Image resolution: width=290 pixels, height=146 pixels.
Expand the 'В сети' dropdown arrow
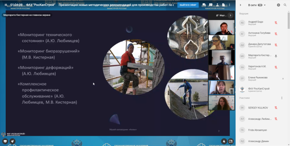tap(265, 5)
